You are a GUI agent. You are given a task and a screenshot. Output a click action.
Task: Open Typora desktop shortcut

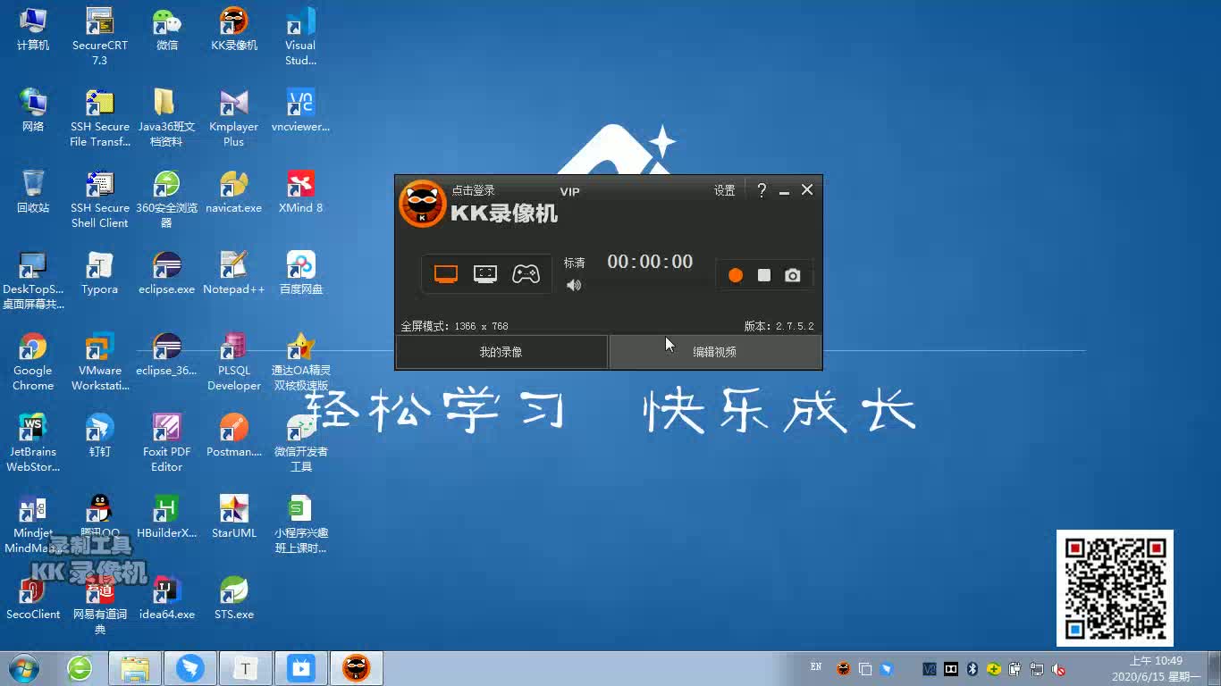tap(100, 274)
